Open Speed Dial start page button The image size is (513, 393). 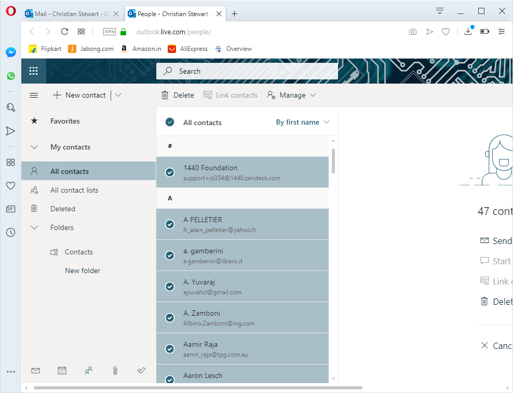point(81,32)
